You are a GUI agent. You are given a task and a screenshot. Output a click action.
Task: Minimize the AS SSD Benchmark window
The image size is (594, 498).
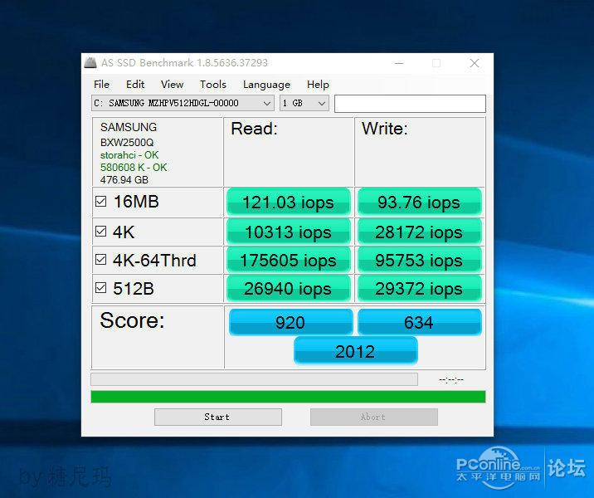[x=399, y=63]
